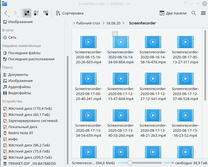Open Жёсткий диск (60,1 ГиБ) device
The image size is (208, 167).
26,114
